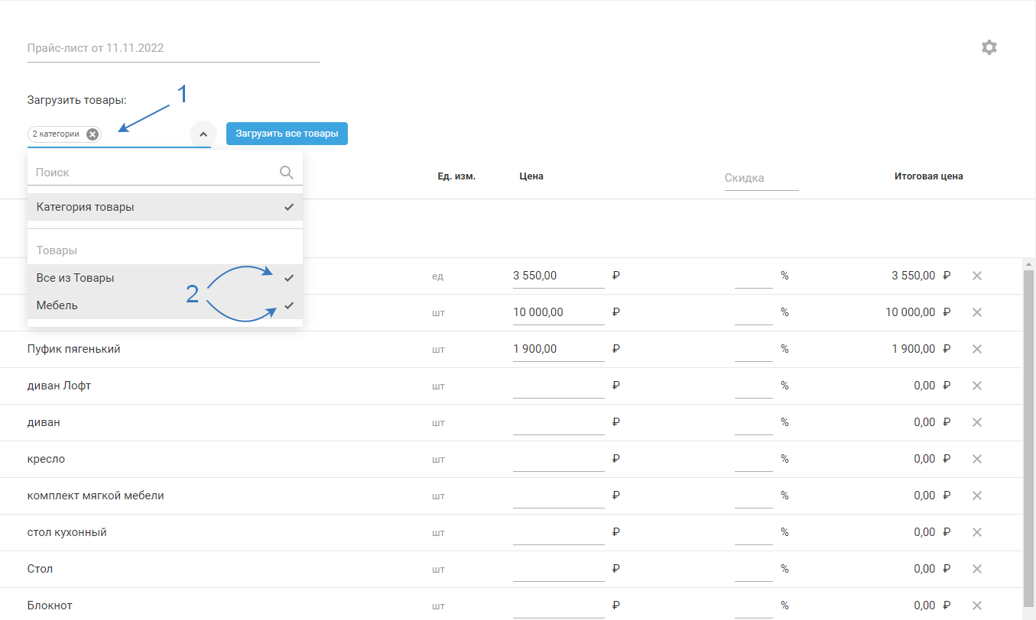Viewport: 1036px width, 620px height.
Task: Collapse the category dropdown with chevron
Action: 203,134
